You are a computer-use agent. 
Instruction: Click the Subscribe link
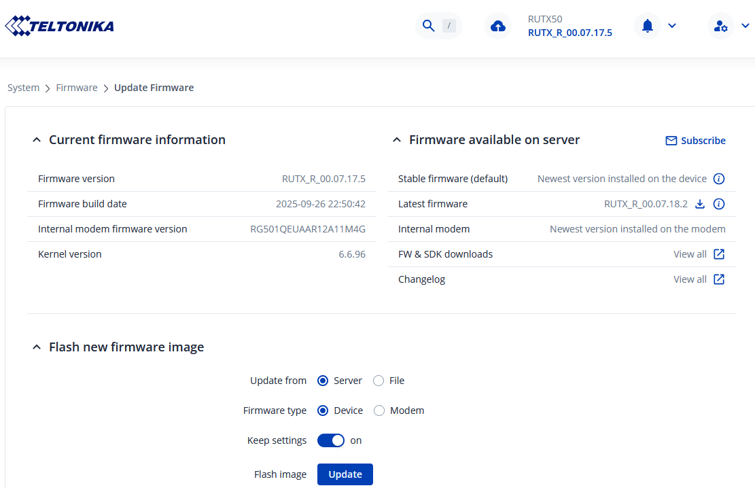[x=695, y=141]
